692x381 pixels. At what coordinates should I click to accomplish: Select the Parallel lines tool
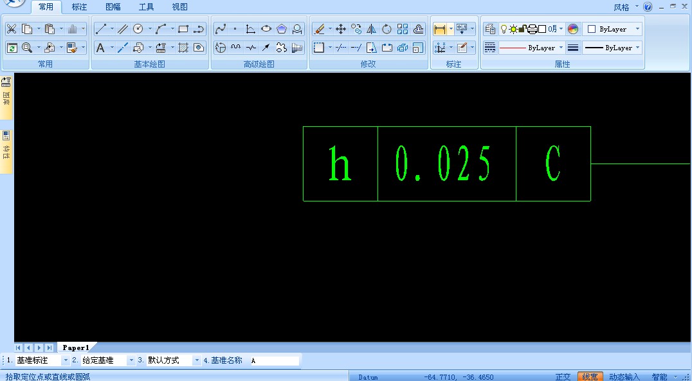click(123, 29)
